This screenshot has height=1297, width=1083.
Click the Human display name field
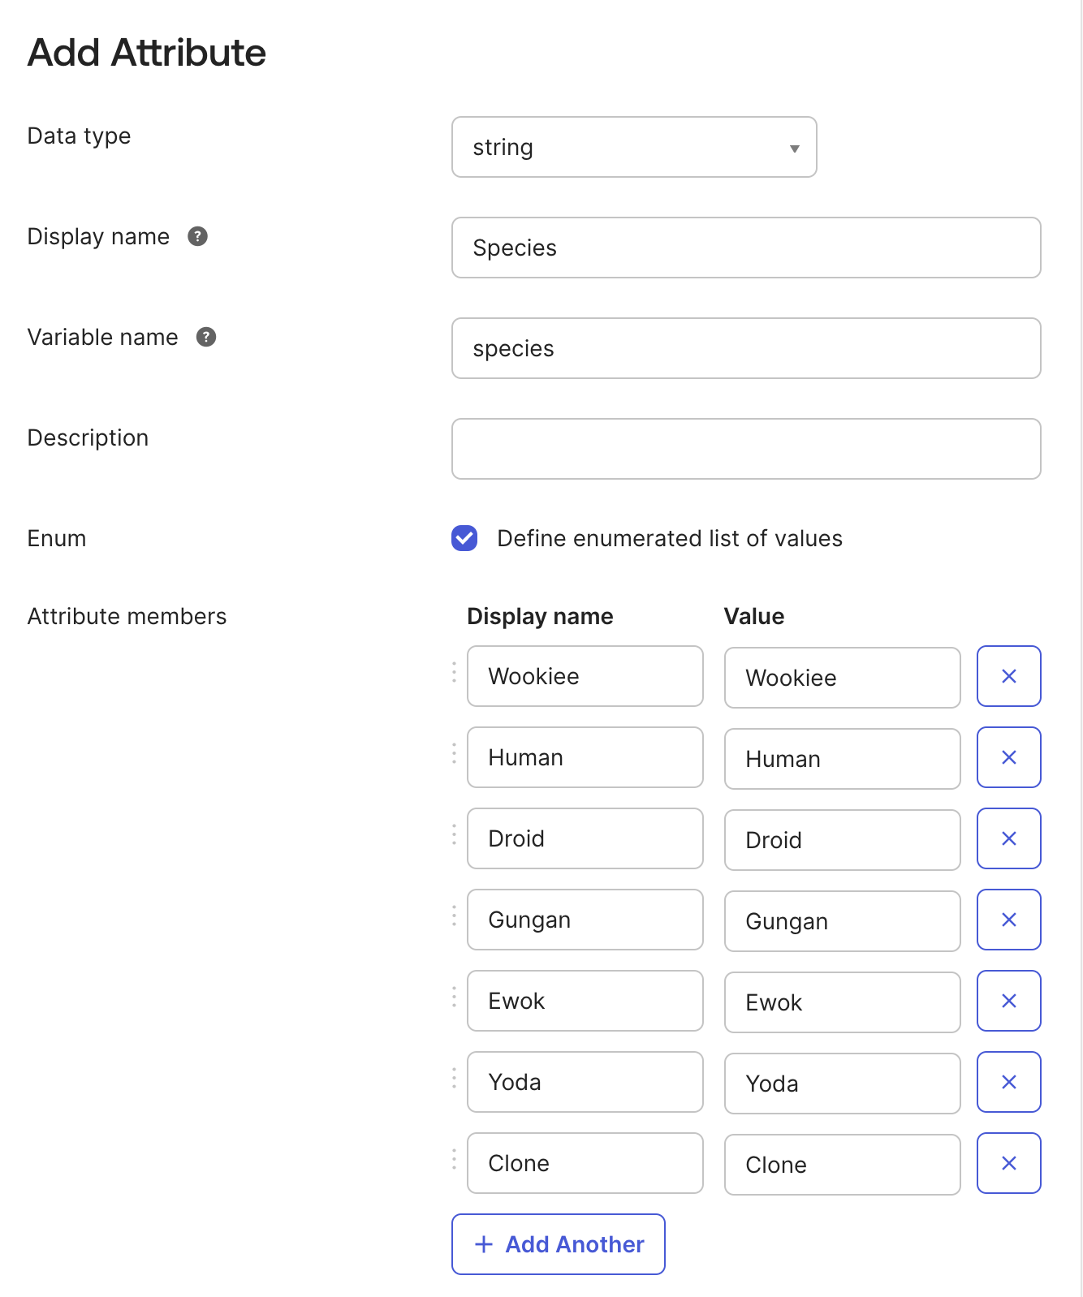[x=585, y=757]
